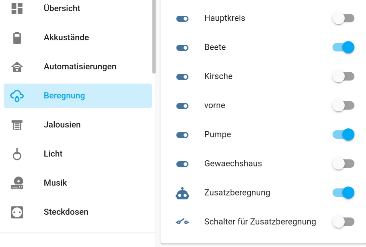
Task: Click the Akkustände battery icon
Action: pos(17,38)
